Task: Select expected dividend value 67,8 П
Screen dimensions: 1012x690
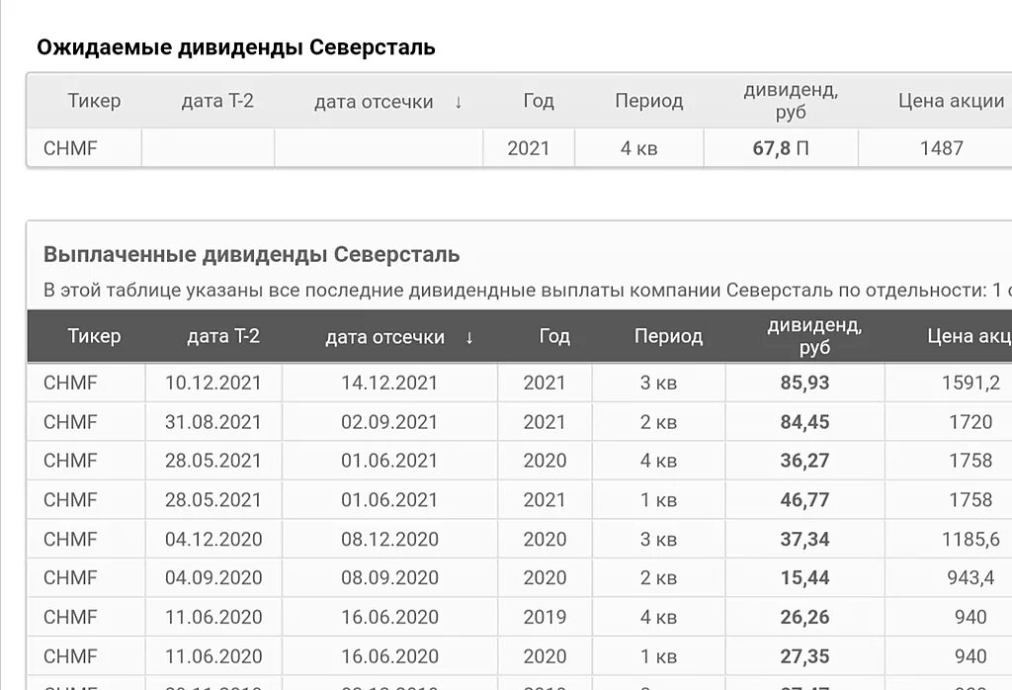Action: 781,148
